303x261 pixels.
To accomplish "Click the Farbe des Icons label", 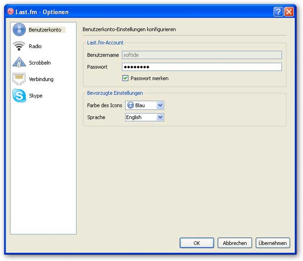I will [x=105, y=105].
